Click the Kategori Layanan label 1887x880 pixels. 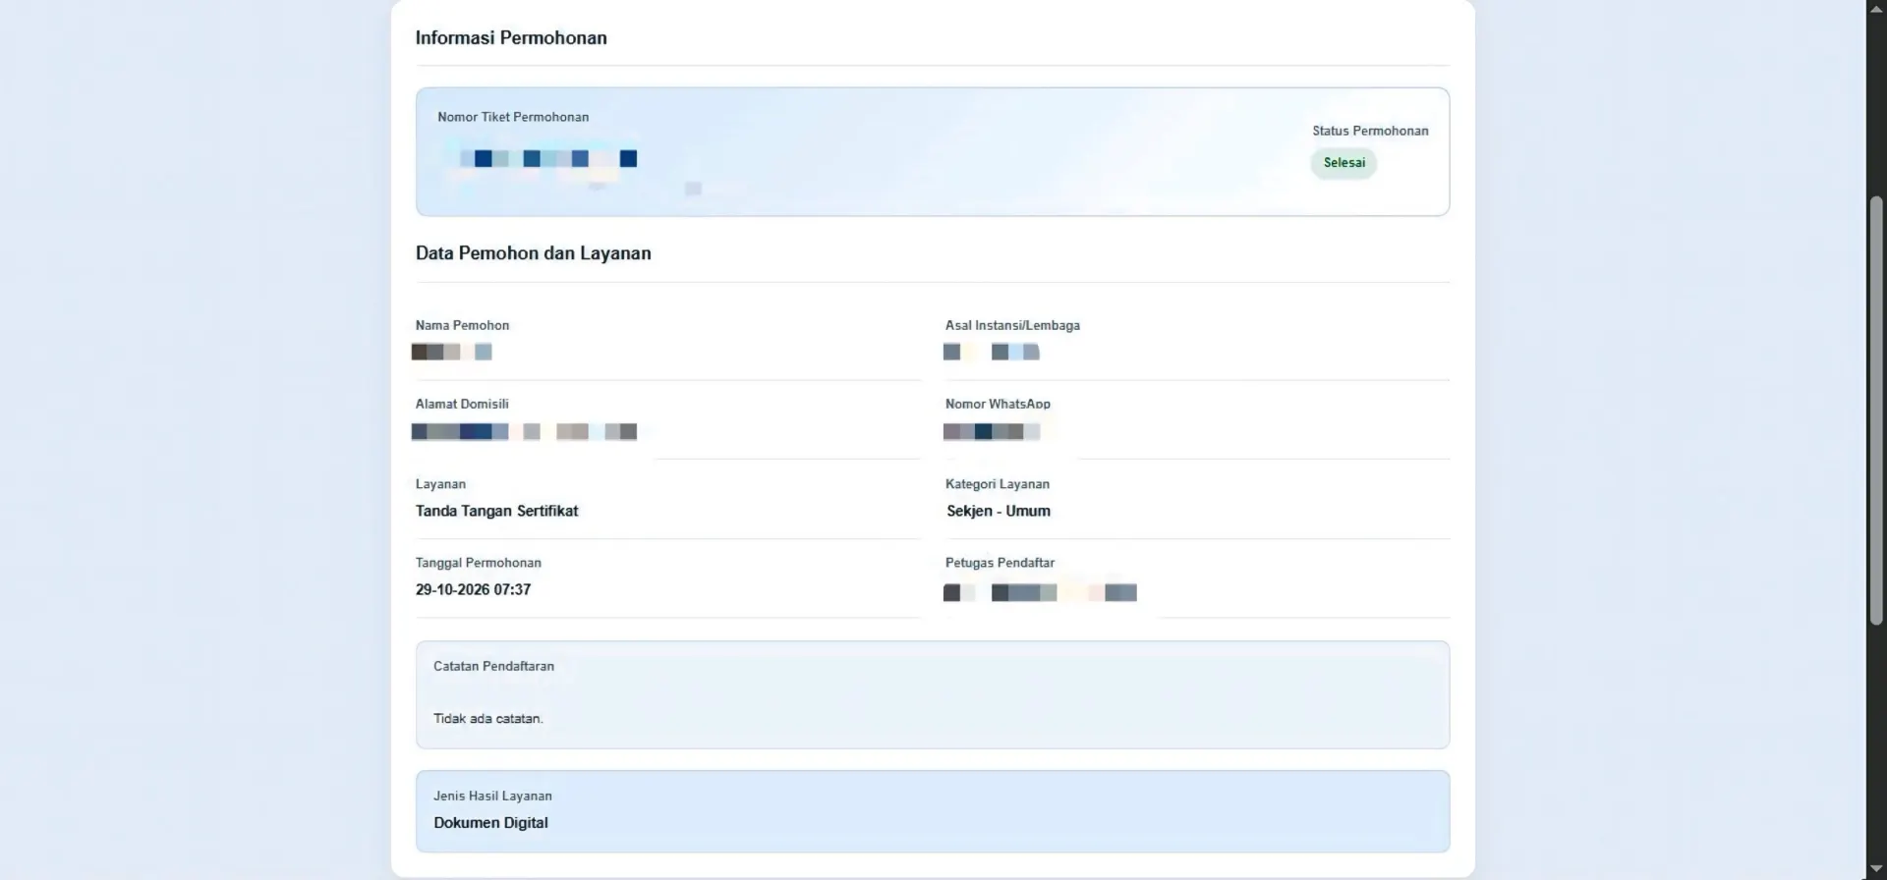coord(997,484)
